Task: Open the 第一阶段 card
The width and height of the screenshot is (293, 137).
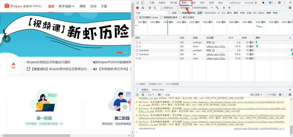Action: [44, 116]
